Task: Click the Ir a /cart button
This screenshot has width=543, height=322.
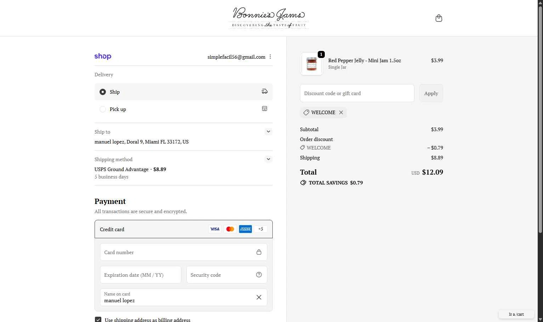Action: tap(516, 314)
